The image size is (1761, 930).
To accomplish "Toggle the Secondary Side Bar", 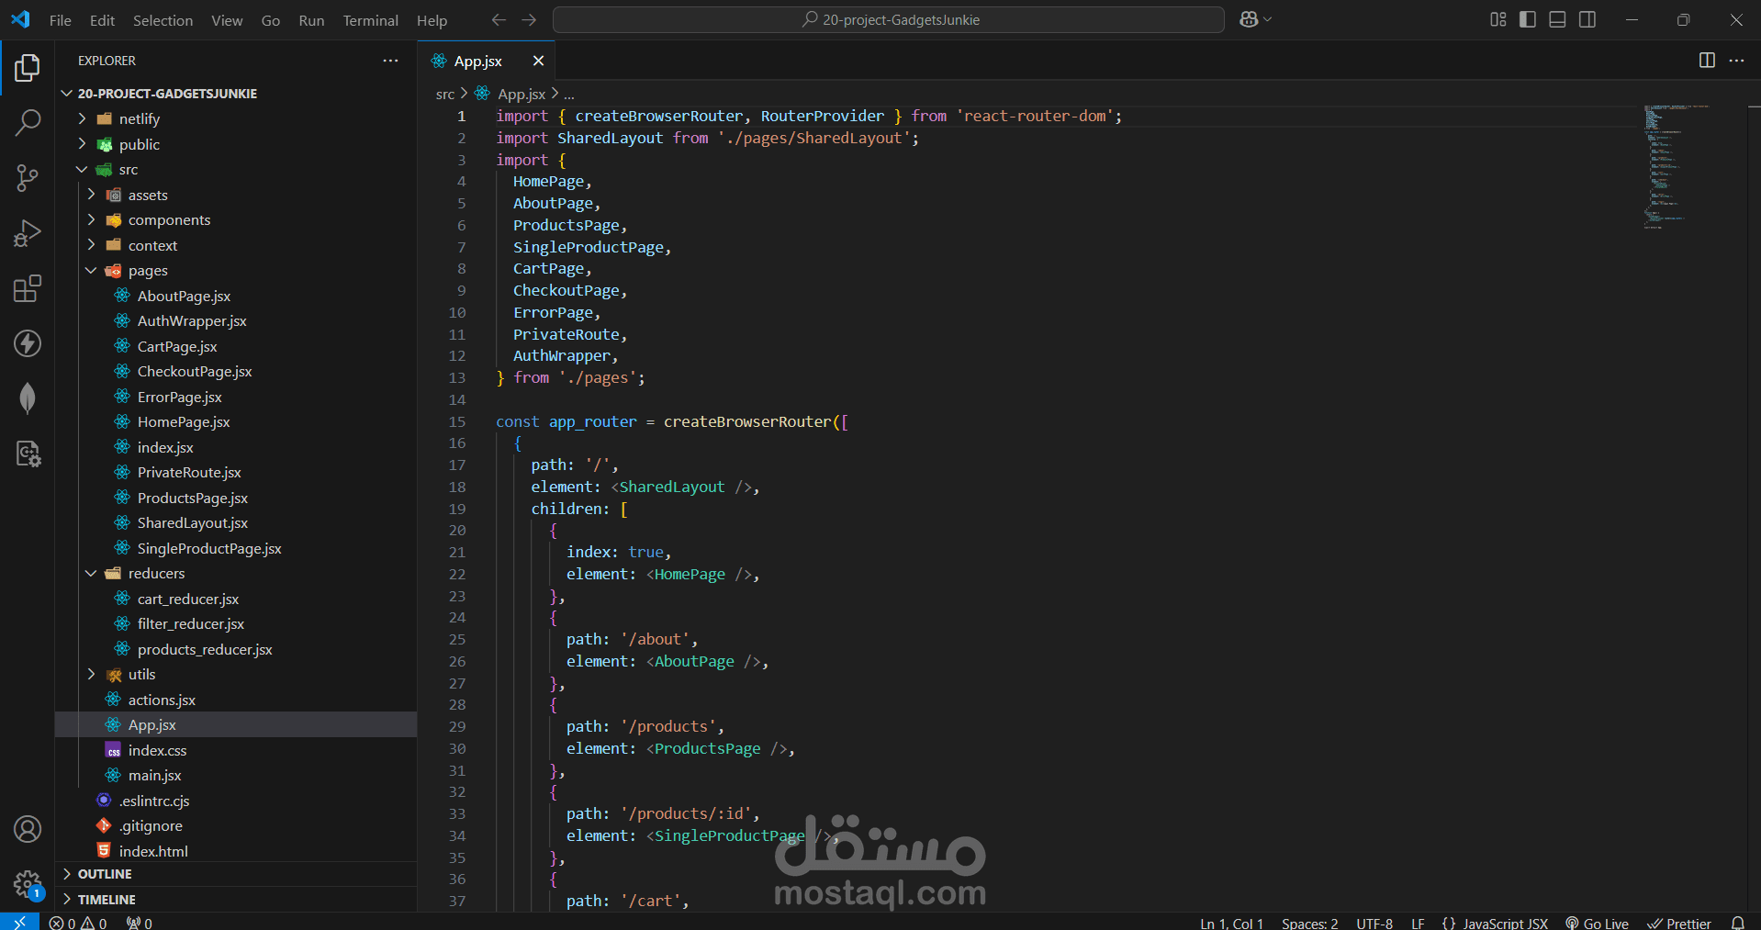I will pyautogui.click(x=1588, y=18).
